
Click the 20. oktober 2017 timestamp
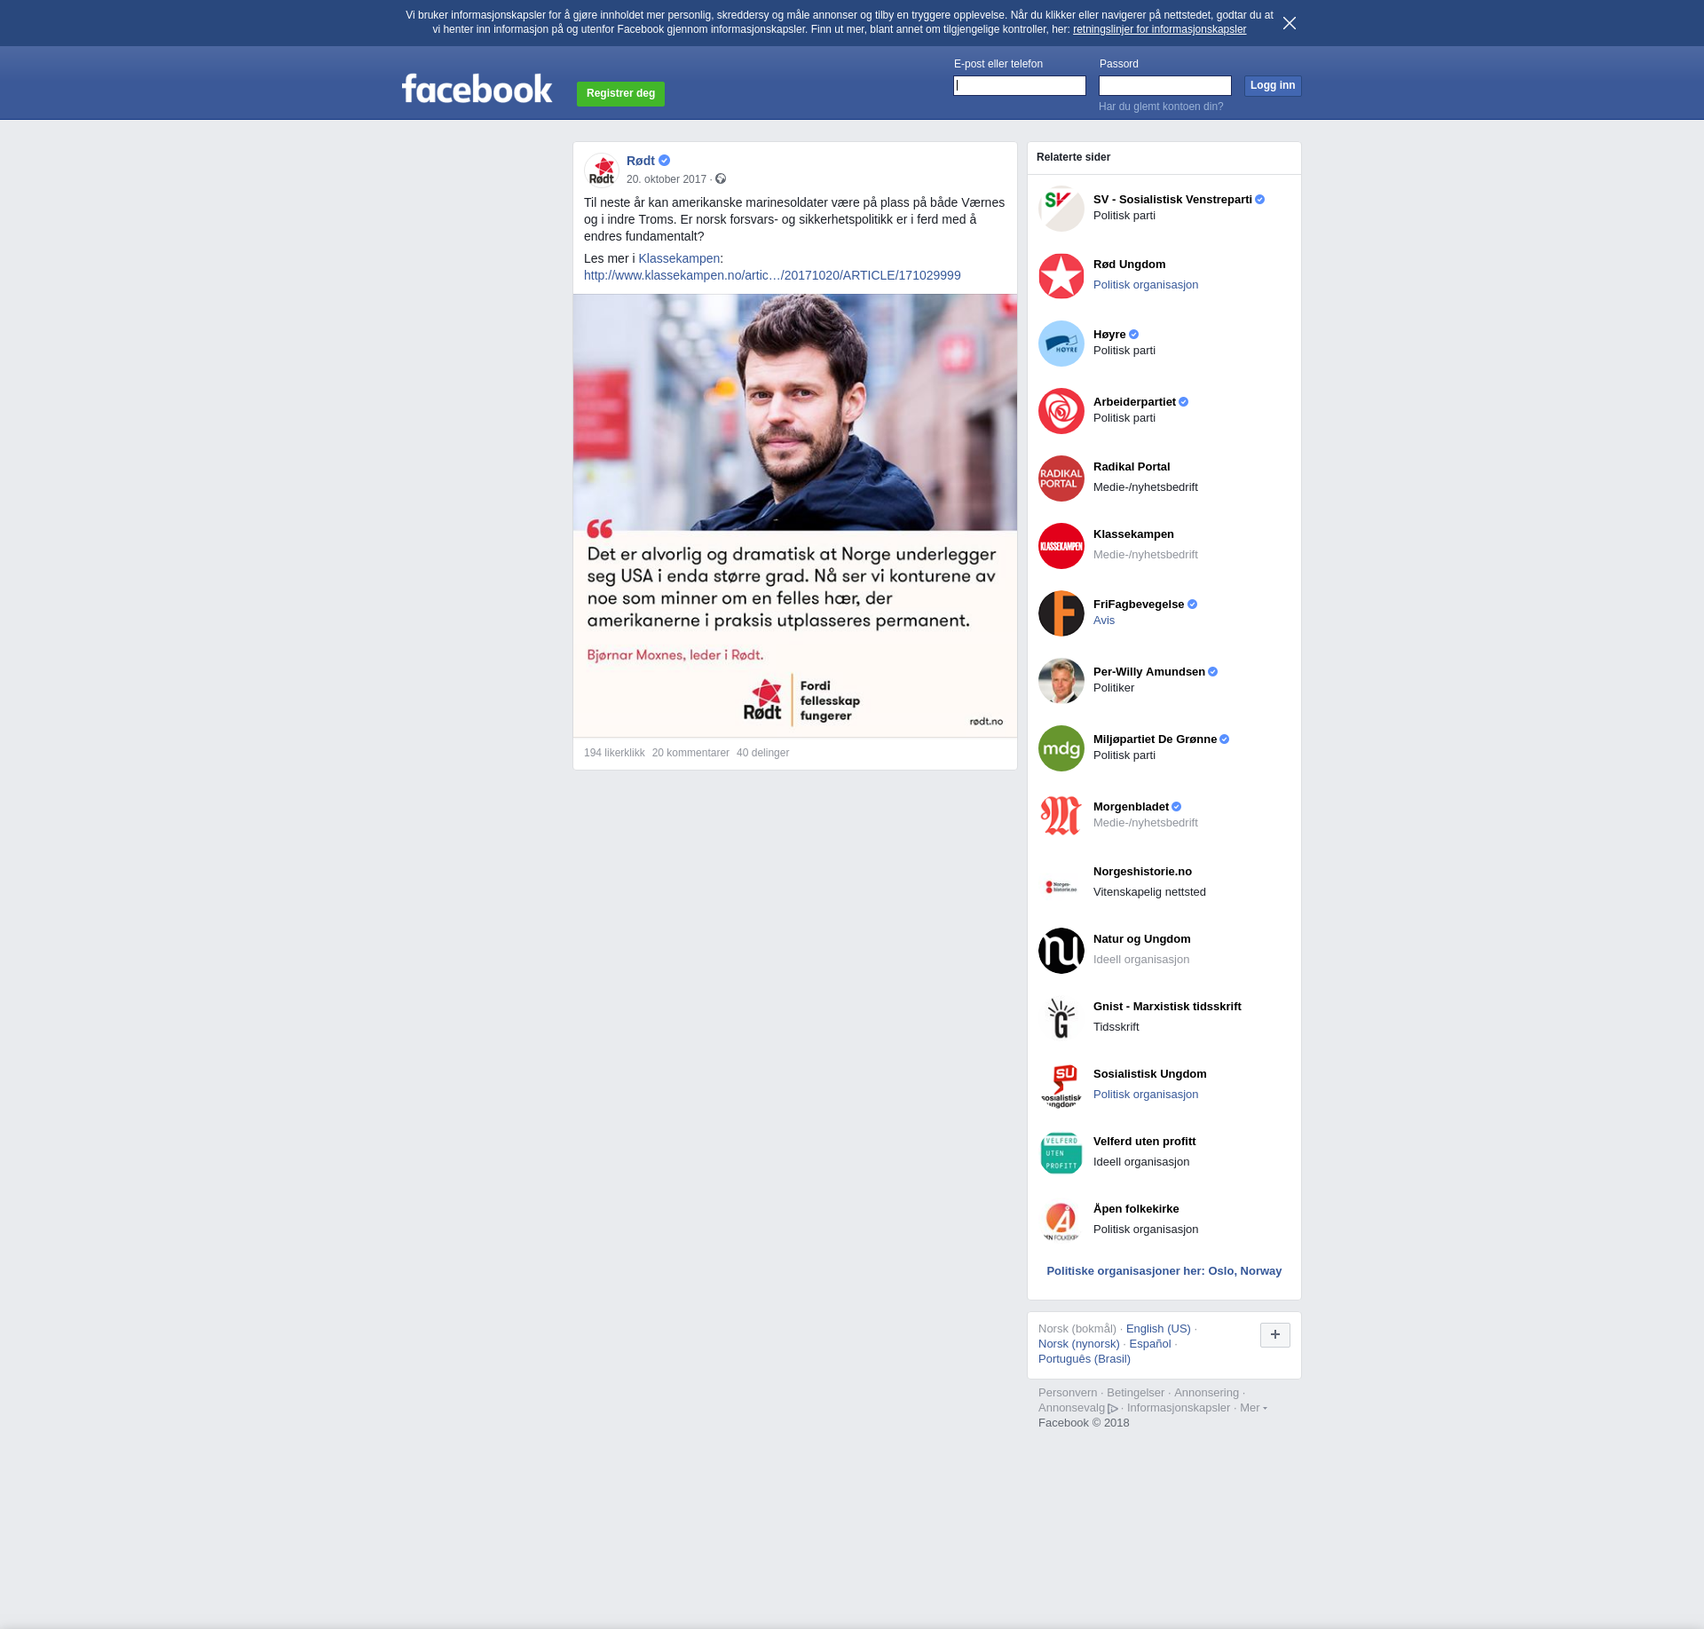coord(667,179)
